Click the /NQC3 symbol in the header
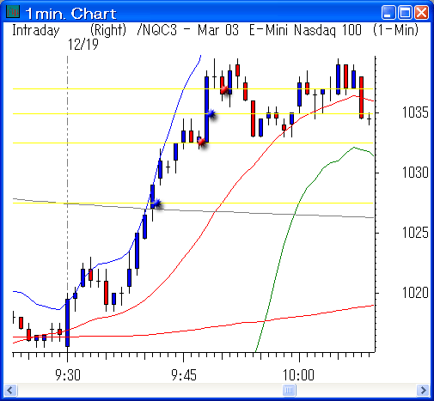Viewport: 434px width, 401px height. (x=157, y=30)
